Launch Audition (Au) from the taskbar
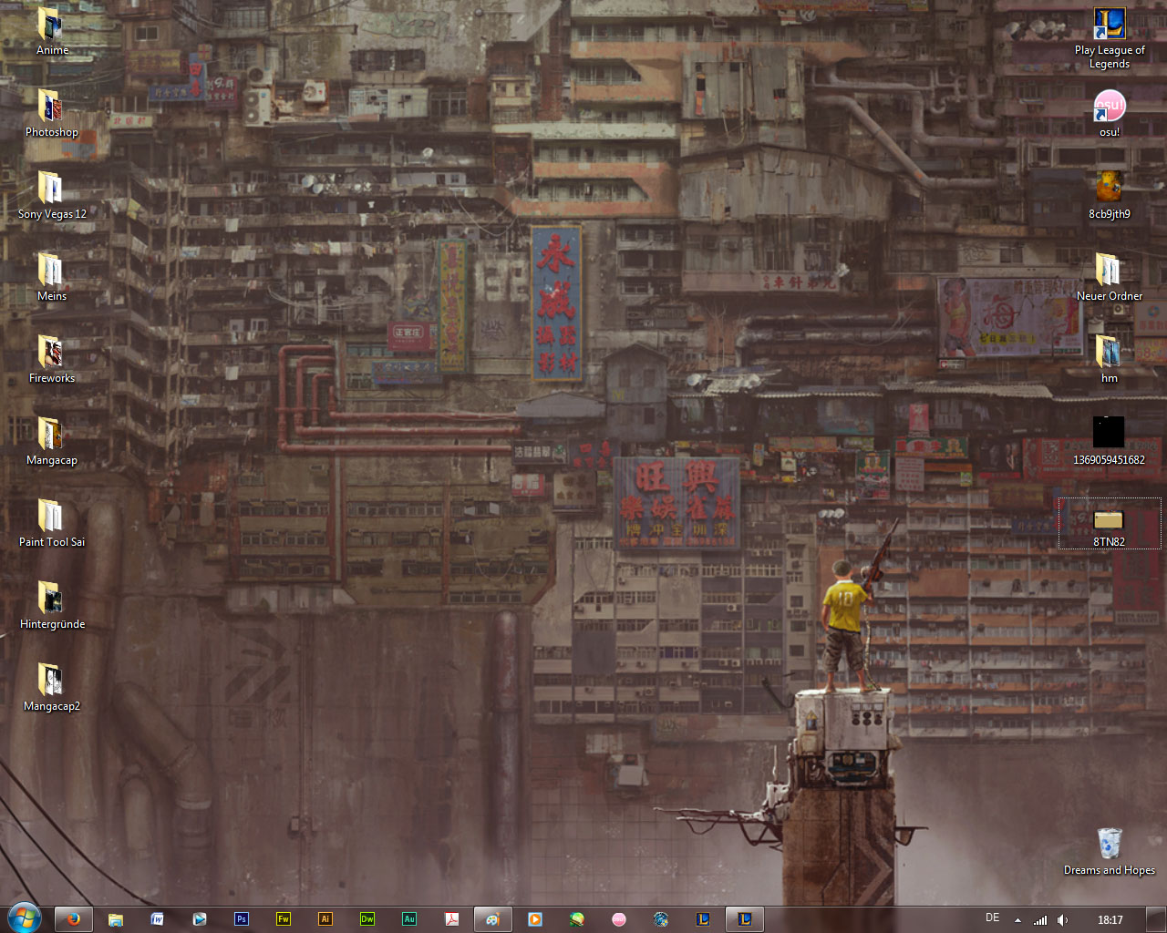The image size is (1167, 933). (x=409, y=919)
